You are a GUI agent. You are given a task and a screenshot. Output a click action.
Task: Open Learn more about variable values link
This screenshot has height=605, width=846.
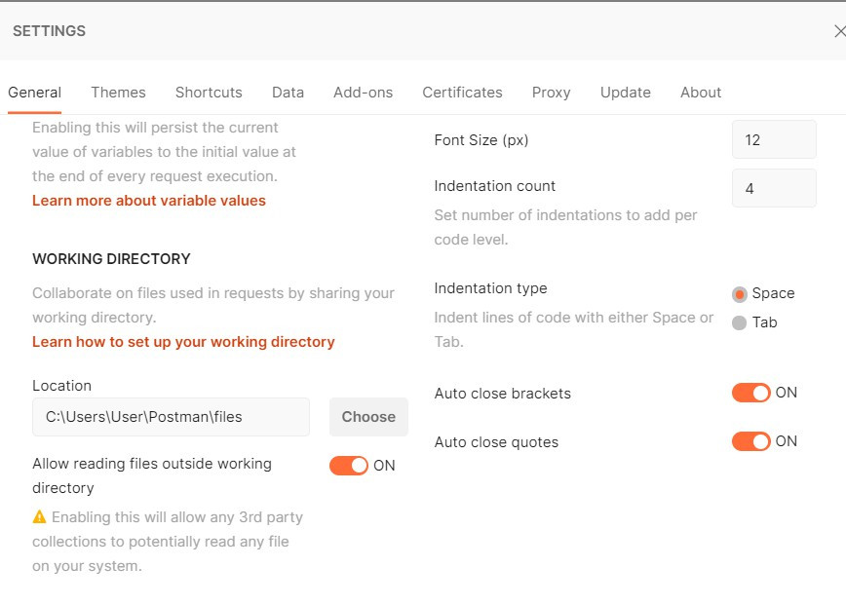click(149, 201)
